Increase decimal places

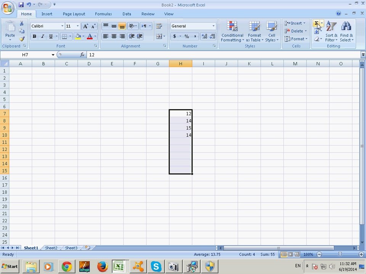(x=204, y=37)
